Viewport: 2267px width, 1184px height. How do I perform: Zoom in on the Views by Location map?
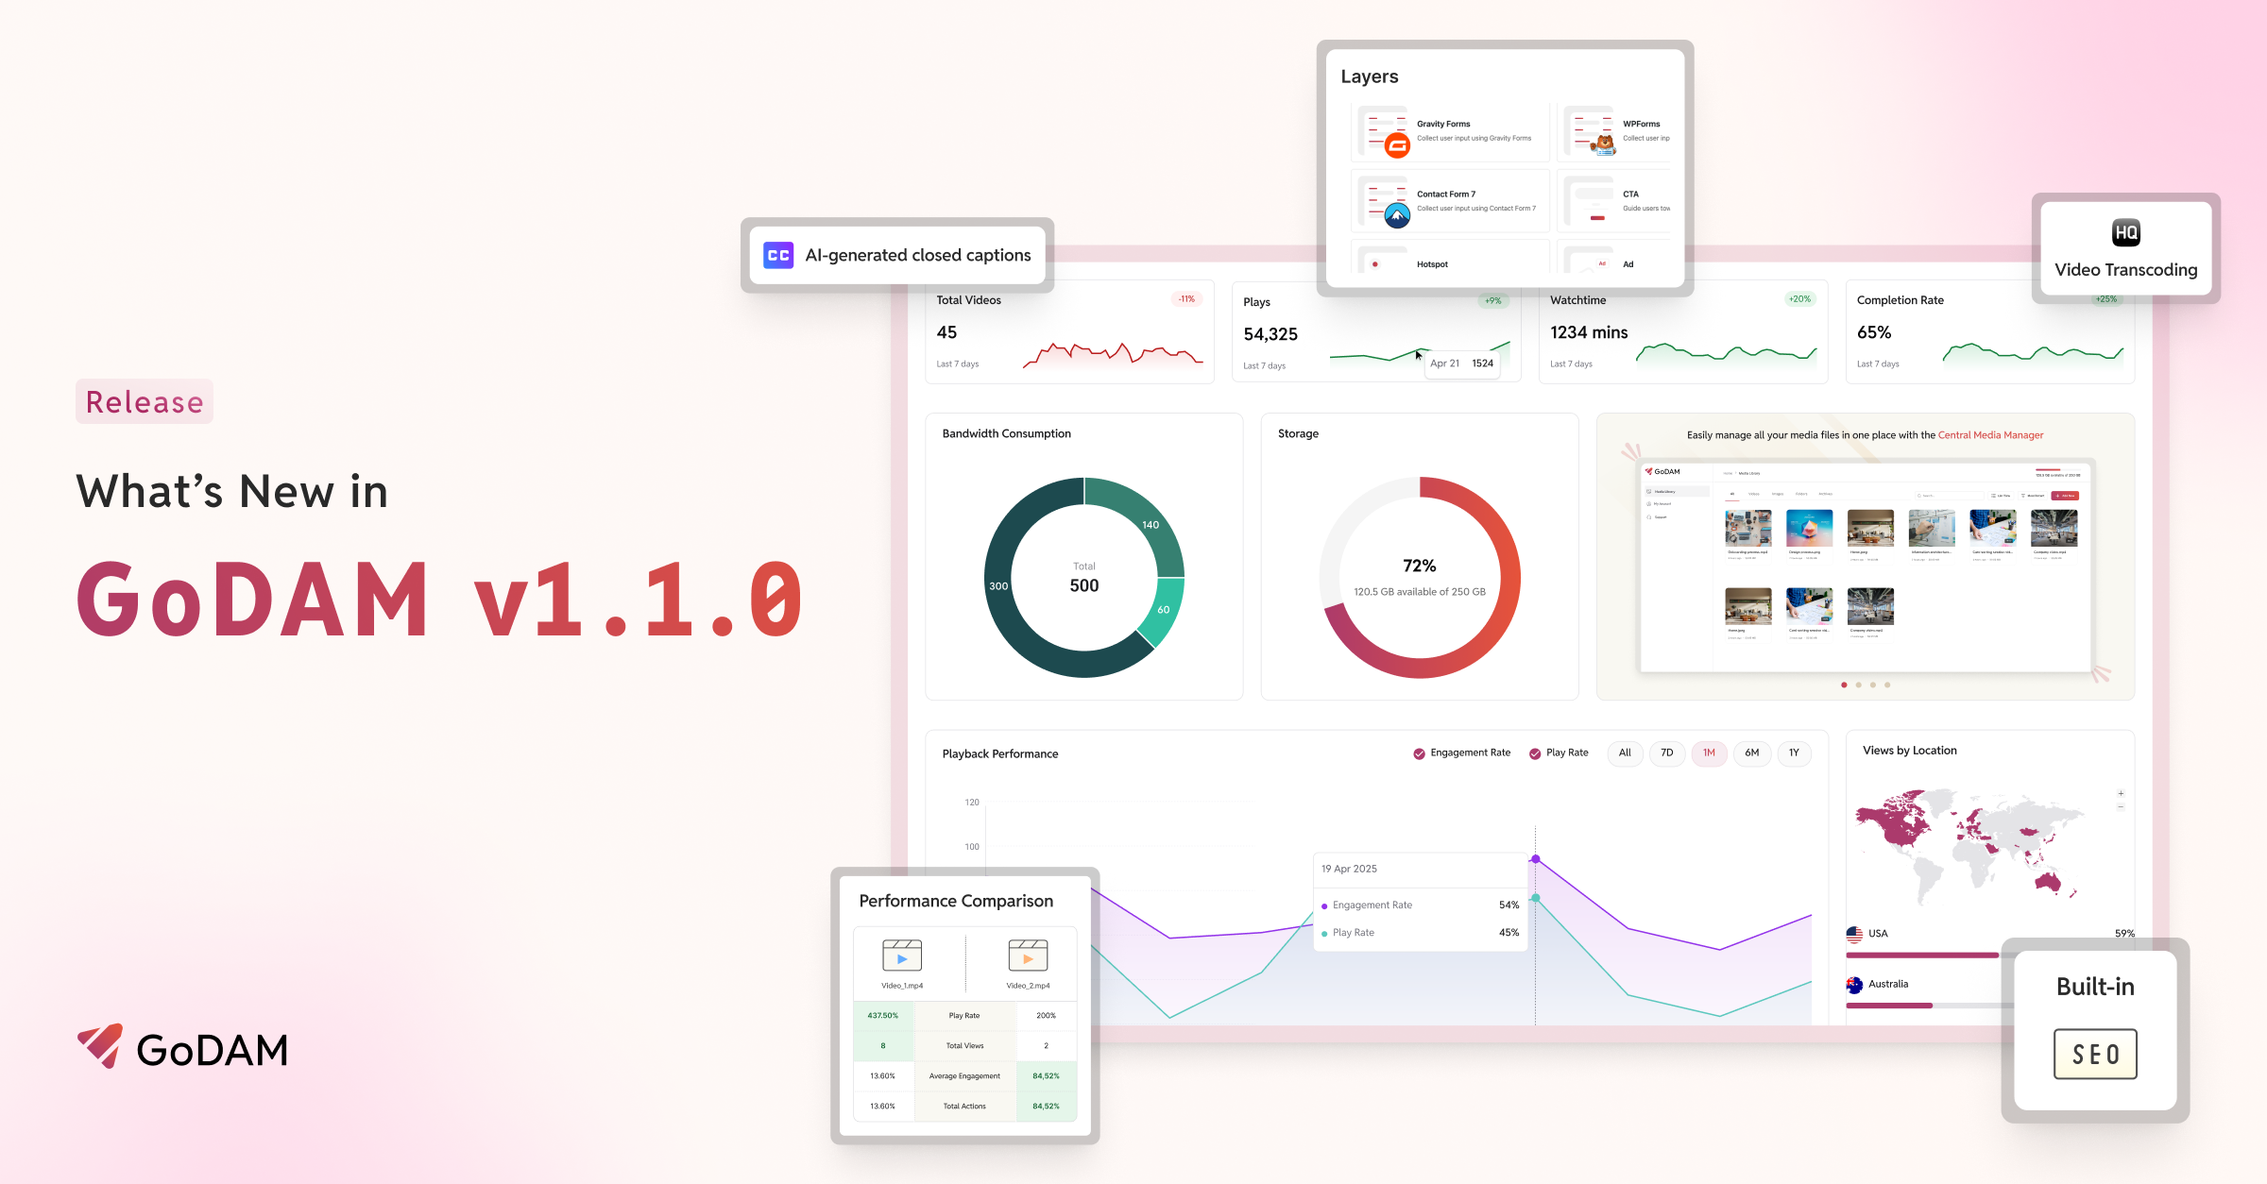[2121, 793]
